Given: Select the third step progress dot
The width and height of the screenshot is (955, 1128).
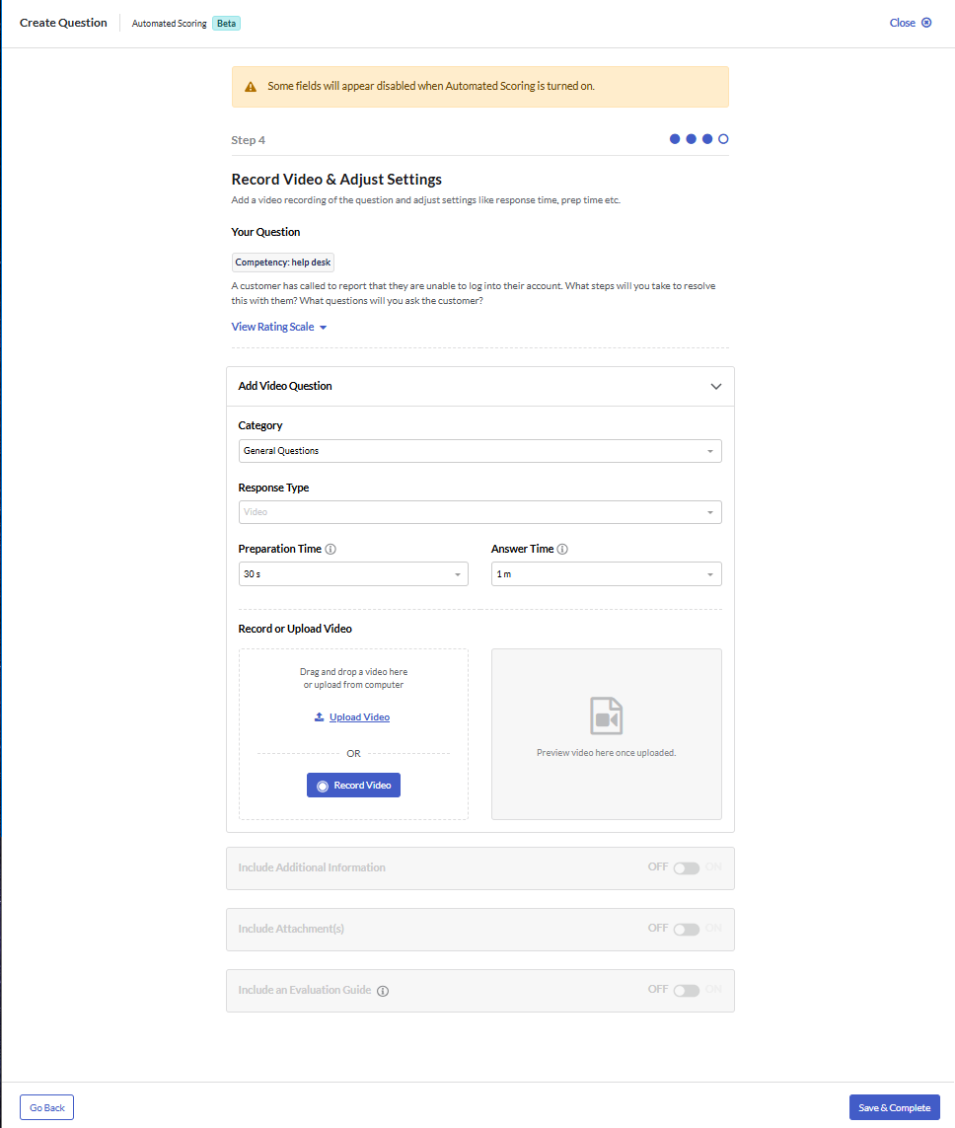Looking at the screenshot, I should tap(707, 139).
